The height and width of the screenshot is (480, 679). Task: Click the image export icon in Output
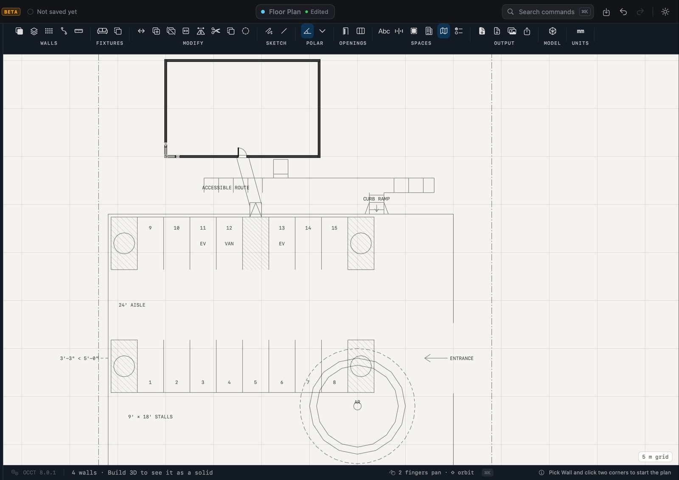512,31
